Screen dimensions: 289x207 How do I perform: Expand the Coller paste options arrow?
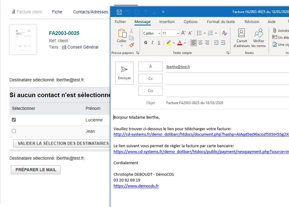click(122, 46)
